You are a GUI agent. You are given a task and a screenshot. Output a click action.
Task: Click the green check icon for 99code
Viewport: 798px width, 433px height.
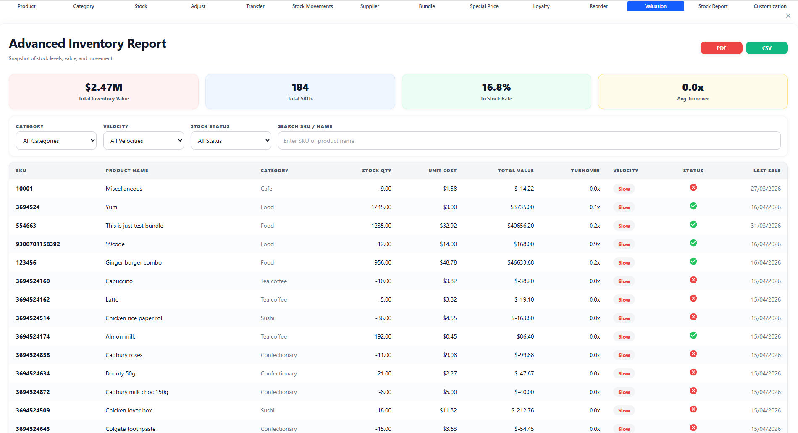point(693,243)
